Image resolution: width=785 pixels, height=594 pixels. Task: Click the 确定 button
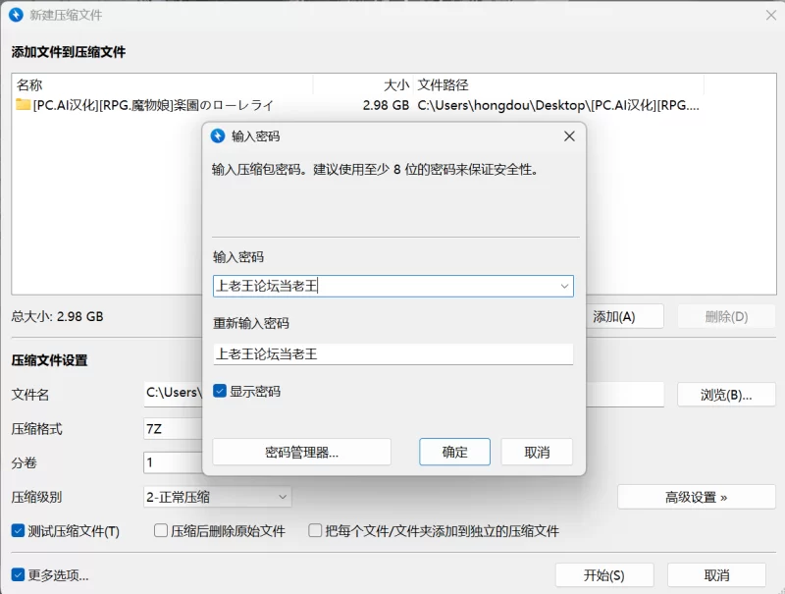(454, 452)
